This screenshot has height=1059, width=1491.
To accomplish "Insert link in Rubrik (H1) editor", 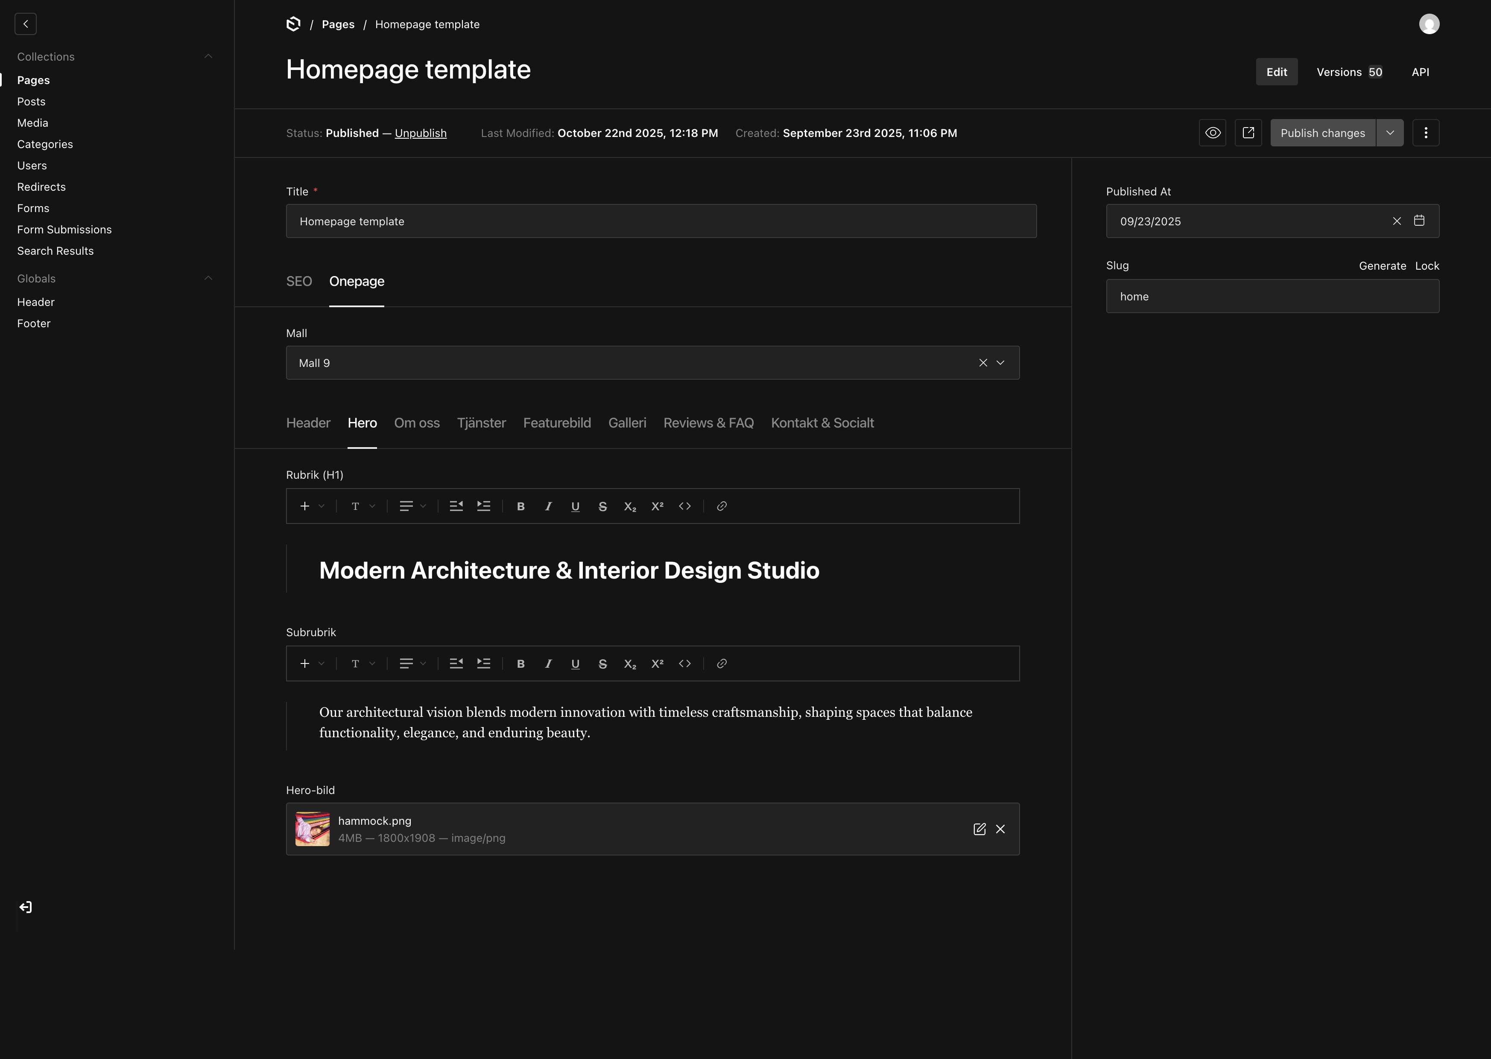I will click(x=722, y=506).
